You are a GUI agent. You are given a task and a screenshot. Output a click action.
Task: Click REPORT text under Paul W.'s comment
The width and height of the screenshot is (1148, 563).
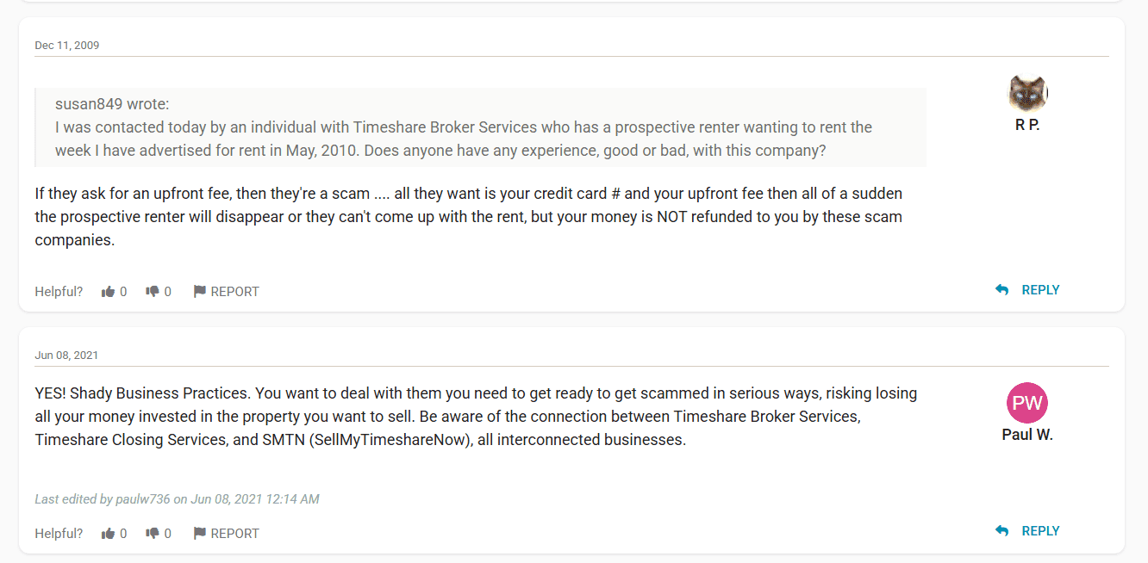[x=234, y=534]
